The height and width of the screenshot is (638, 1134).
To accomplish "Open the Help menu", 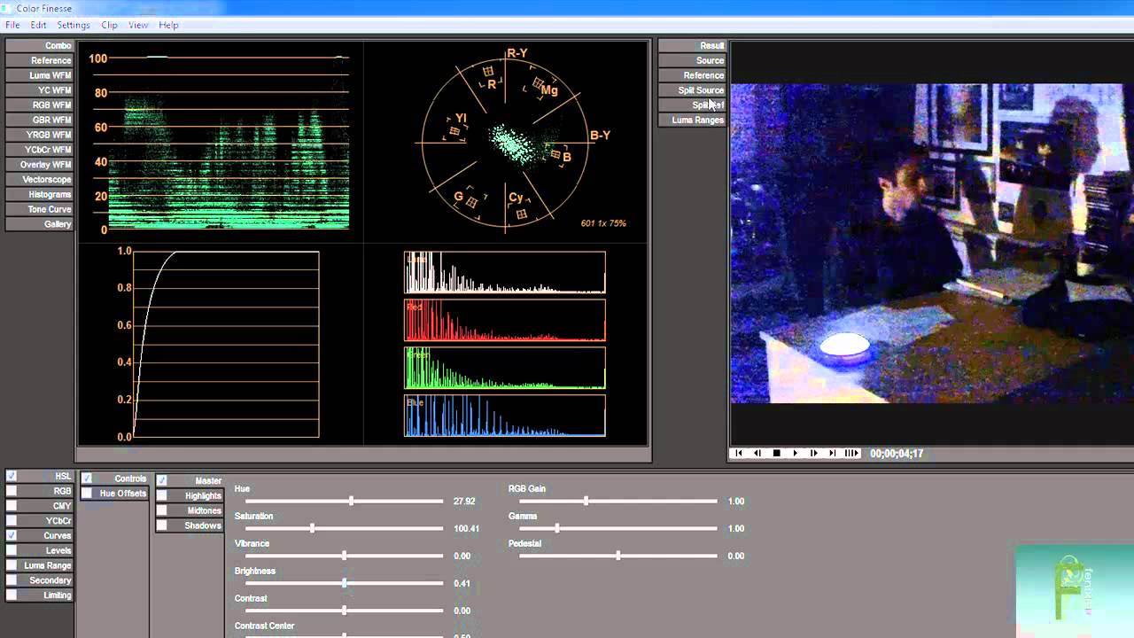I will point(168,25).
